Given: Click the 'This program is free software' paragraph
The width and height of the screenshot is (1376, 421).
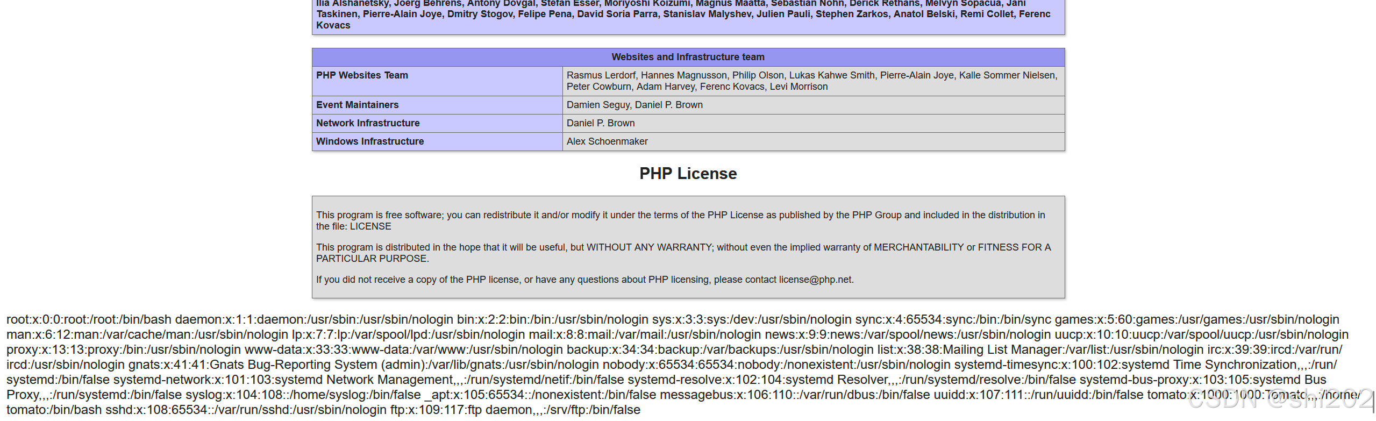Looking at the screenshot, I should 681,220.
